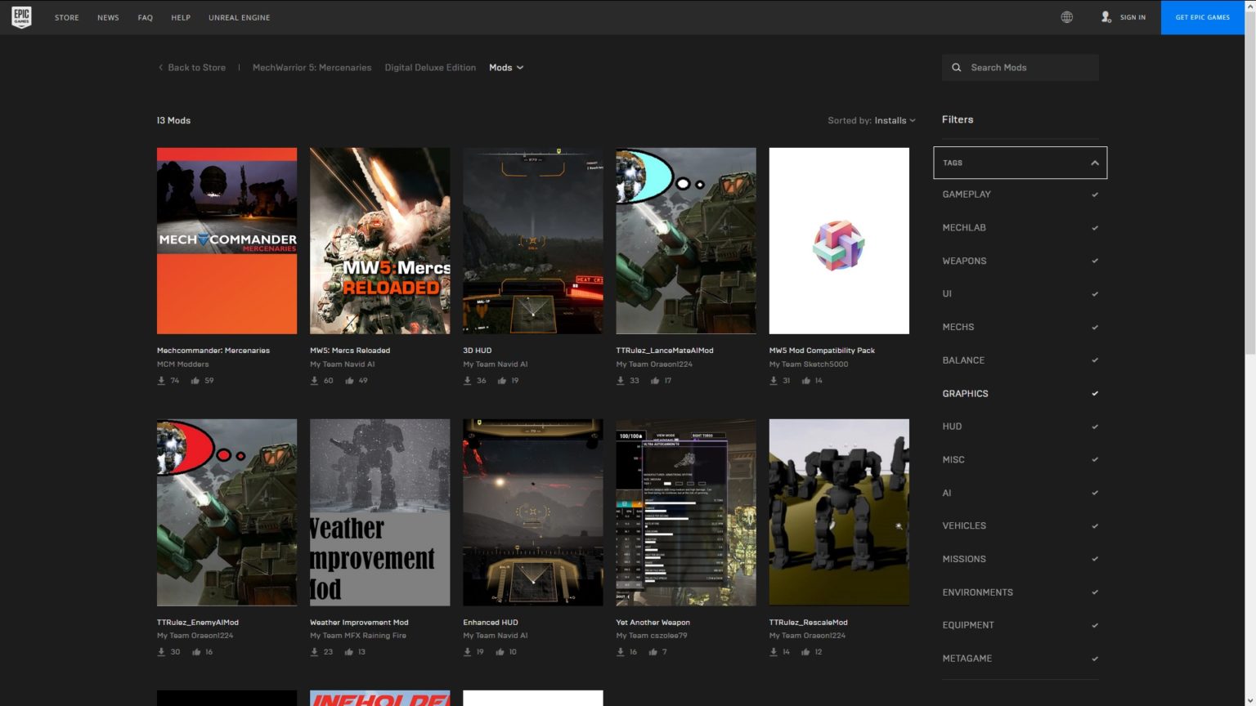Screen dimensions: 1256x706
Task: Collapse the TAGS filter section
Action: (x=1020, y=163)
